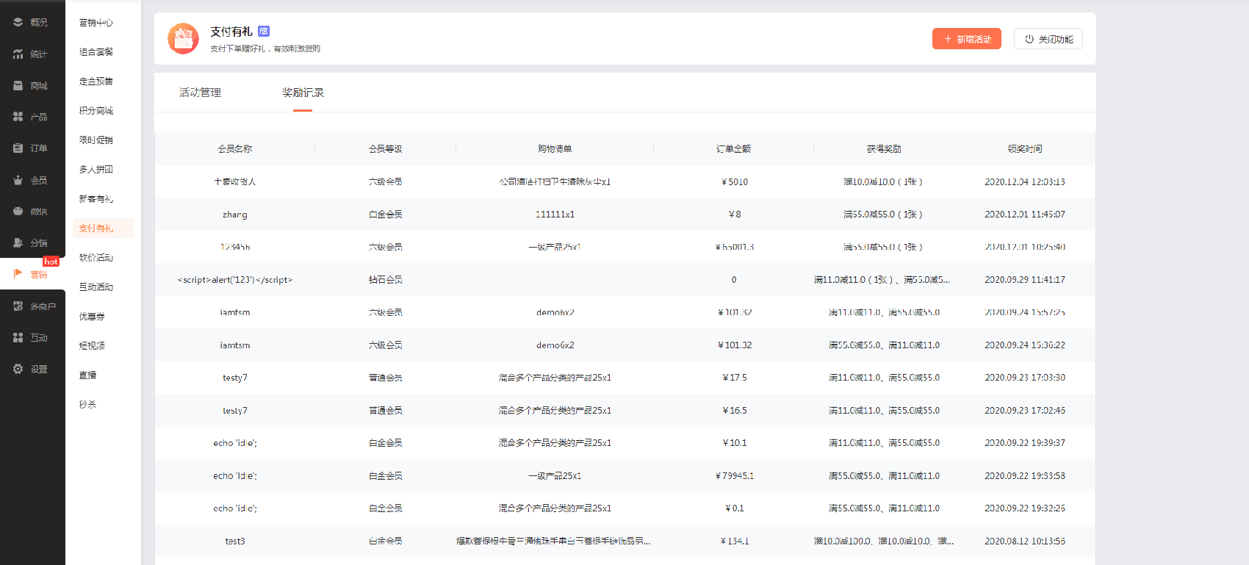The width and height of the screenshot is (1249, 565).
Task: Click the blue 旗 badge beside 支付有礼
Action: (264, 31)
